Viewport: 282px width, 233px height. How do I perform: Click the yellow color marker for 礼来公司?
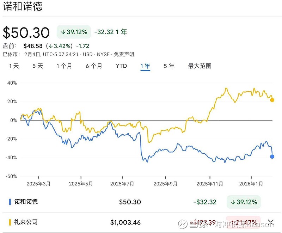[x=10, y=222]
